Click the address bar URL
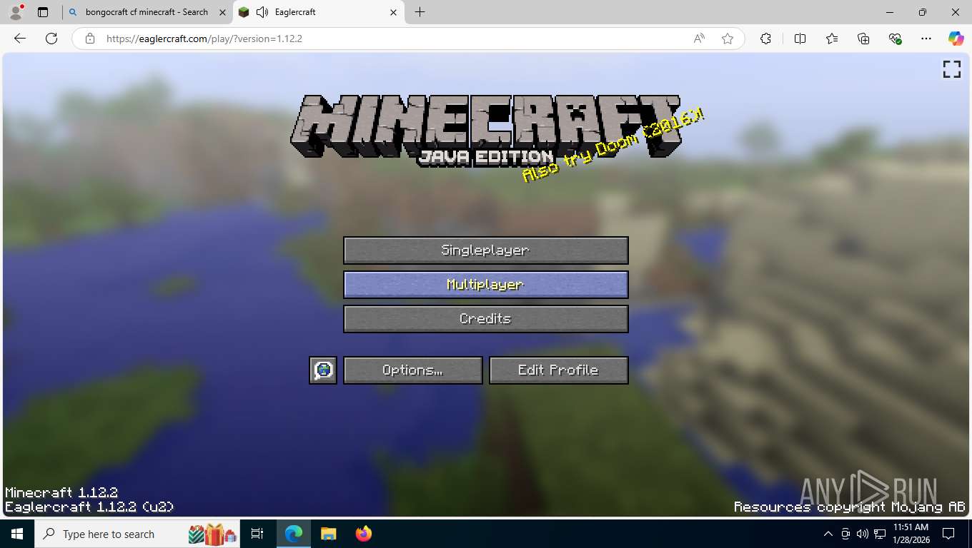The width and height of the screenshot is (972, 548). pyautogui.click(x=204, y=39)
